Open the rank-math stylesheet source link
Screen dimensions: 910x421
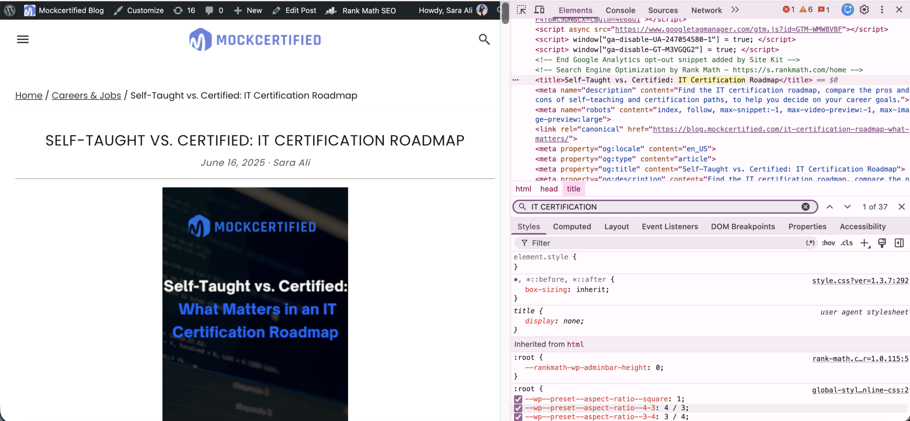[x=860, y=358]
